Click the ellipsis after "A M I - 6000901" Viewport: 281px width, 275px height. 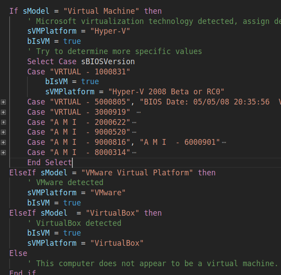pos(224,142)
